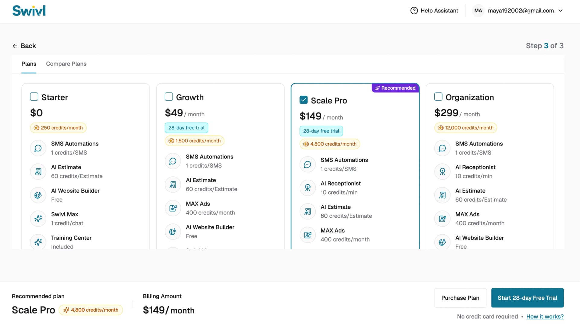This screenshot has width=580, height=327.
Task: Expand the account dropdown chevron
Action: 561,11
